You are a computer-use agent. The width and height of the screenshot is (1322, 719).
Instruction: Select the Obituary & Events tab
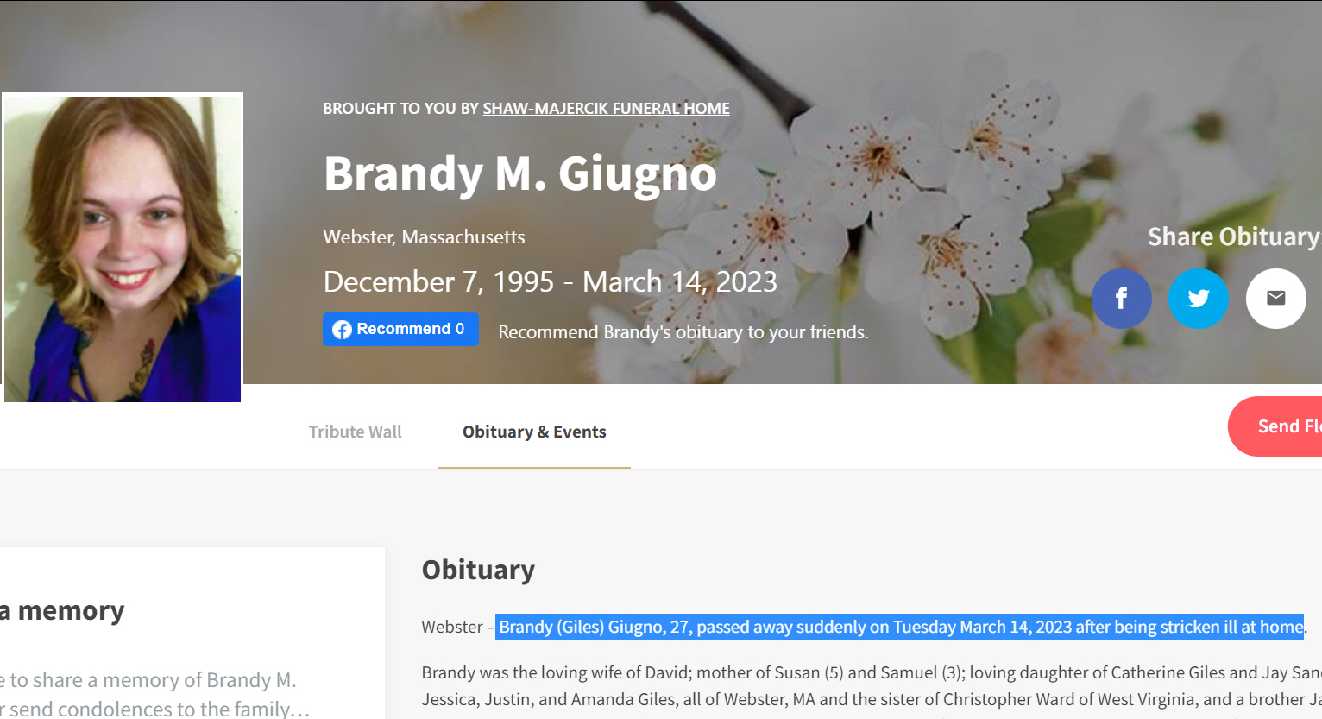tap(534, 432)
